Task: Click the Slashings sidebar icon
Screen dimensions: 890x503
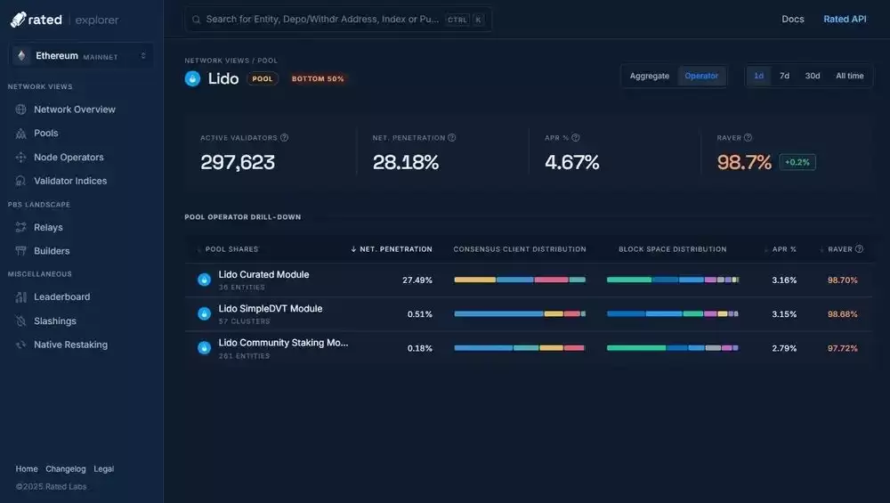Action: [x=21, y=321]
